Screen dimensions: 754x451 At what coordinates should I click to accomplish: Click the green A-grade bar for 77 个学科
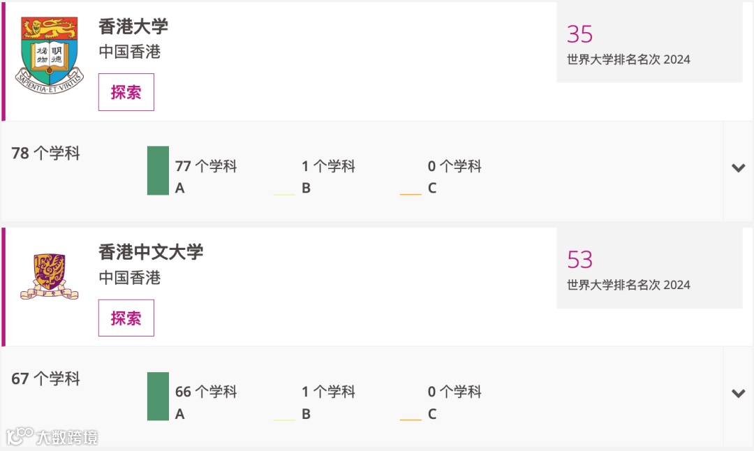(x=158, y=170)
